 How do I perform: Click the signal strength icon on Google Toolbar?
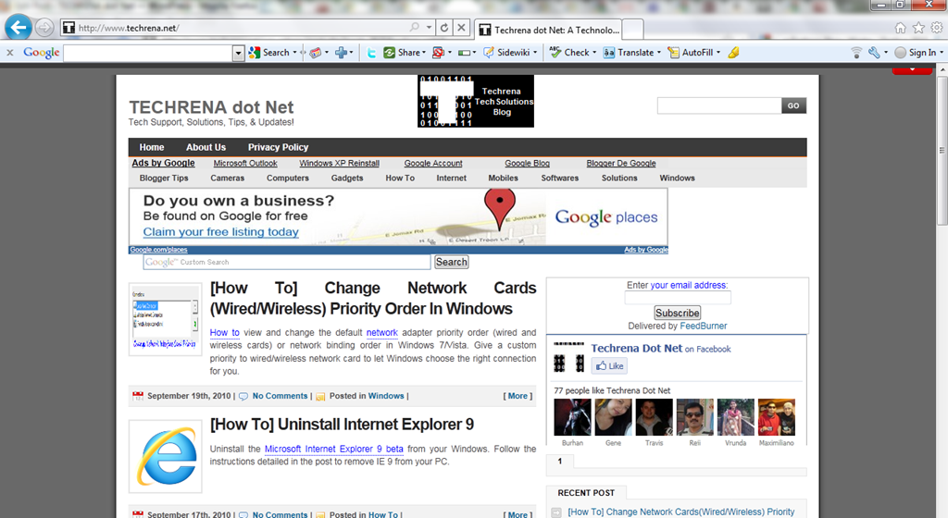point(856,53)
